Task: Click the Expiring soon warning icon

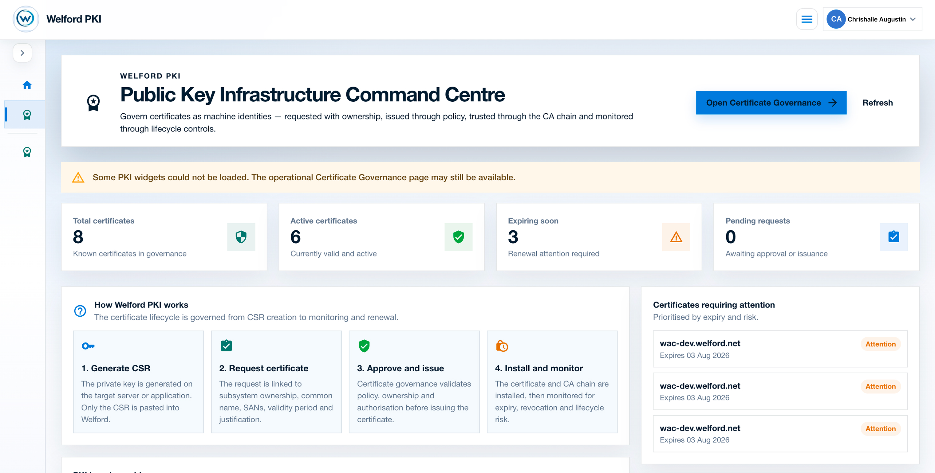Action: [x=676, y=237]
